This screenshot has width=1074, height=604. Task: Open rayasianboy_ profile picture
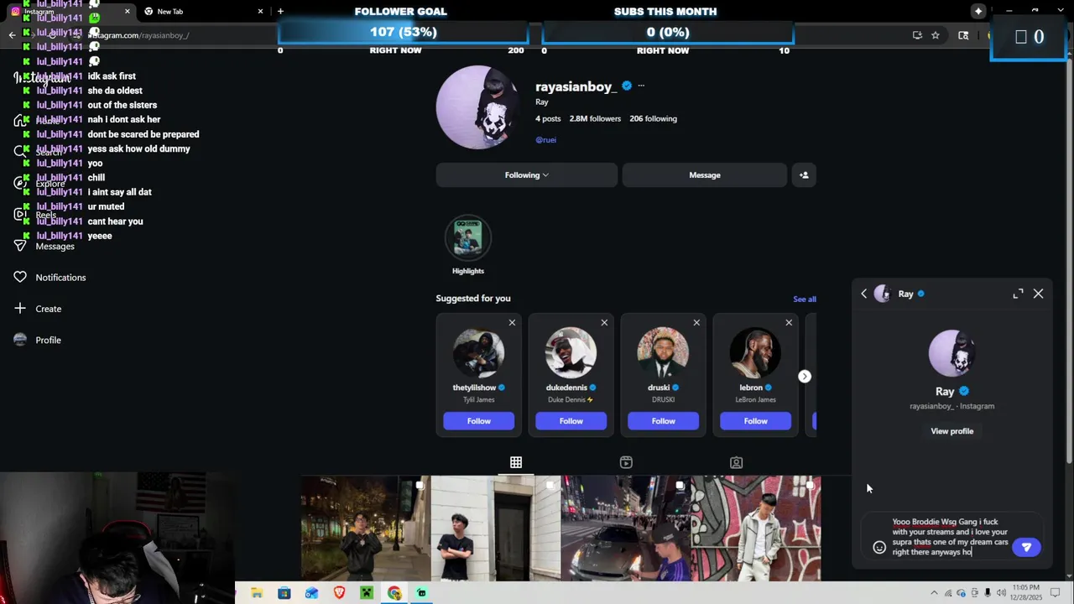[x=477, y=107]
